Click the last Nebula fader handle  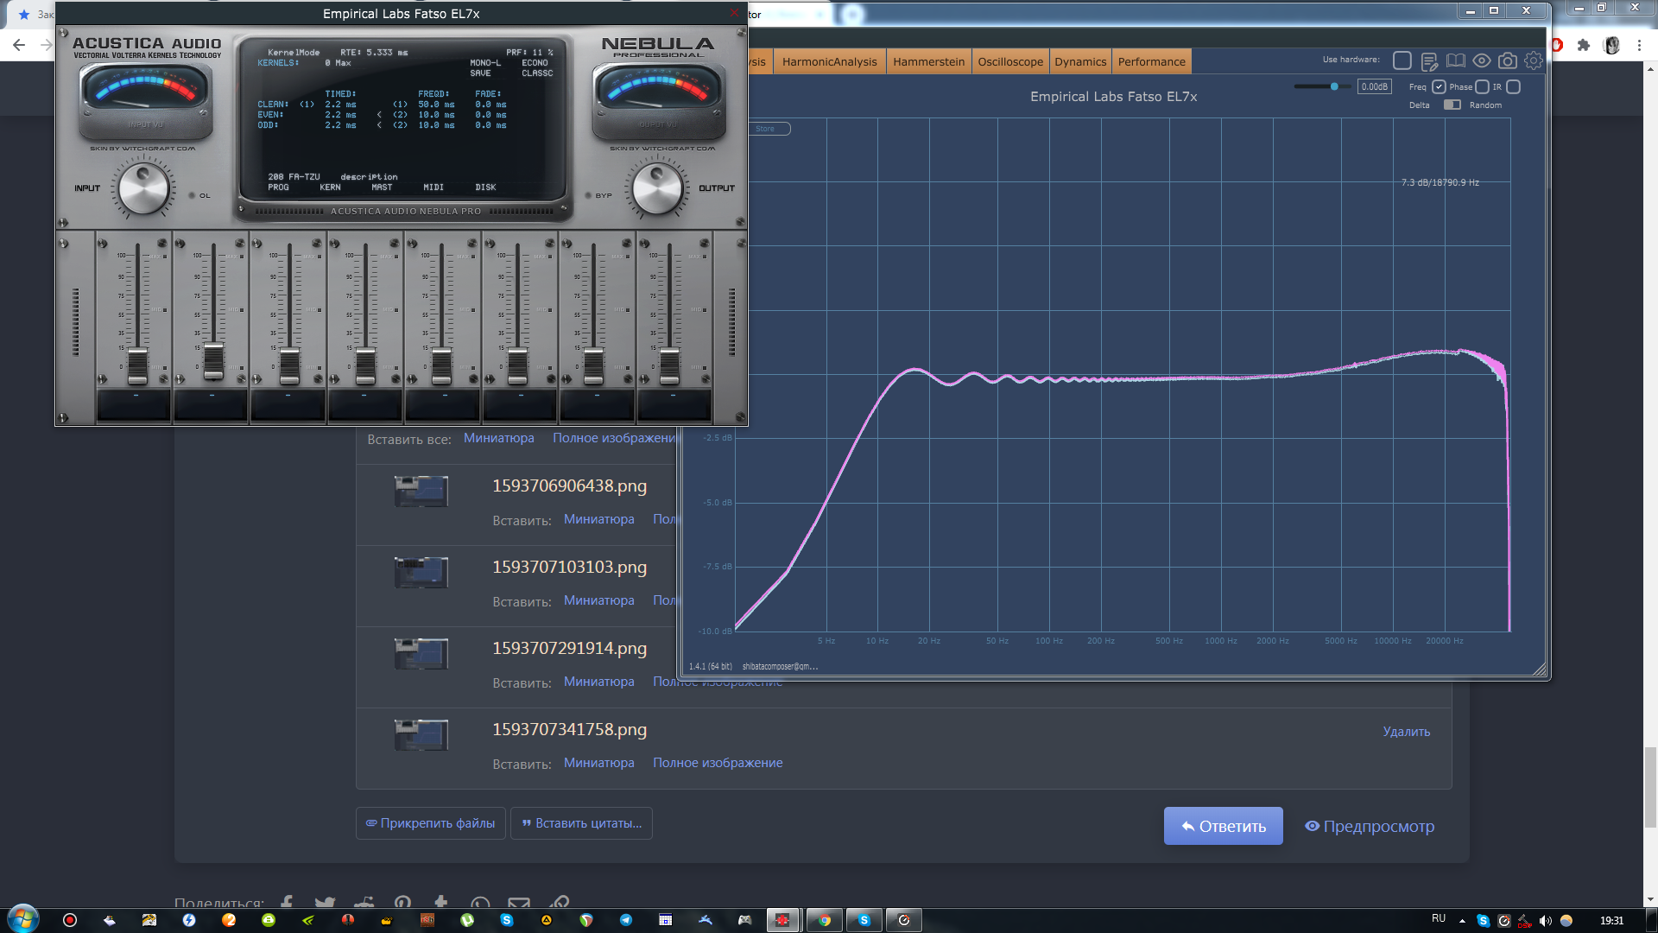[669, 365]
